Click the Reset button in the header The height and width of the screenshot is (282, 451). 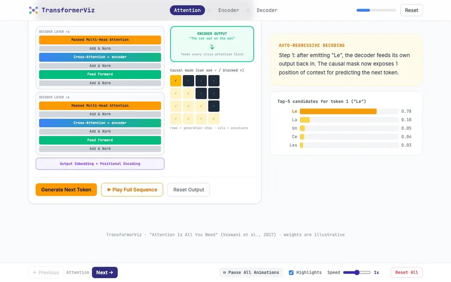(412, 10)
